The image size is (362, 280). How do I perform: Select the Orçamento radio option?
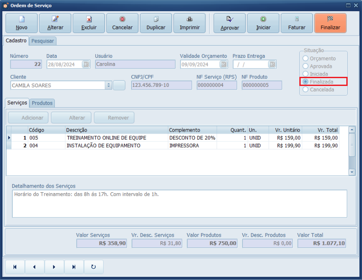(306, 58)
